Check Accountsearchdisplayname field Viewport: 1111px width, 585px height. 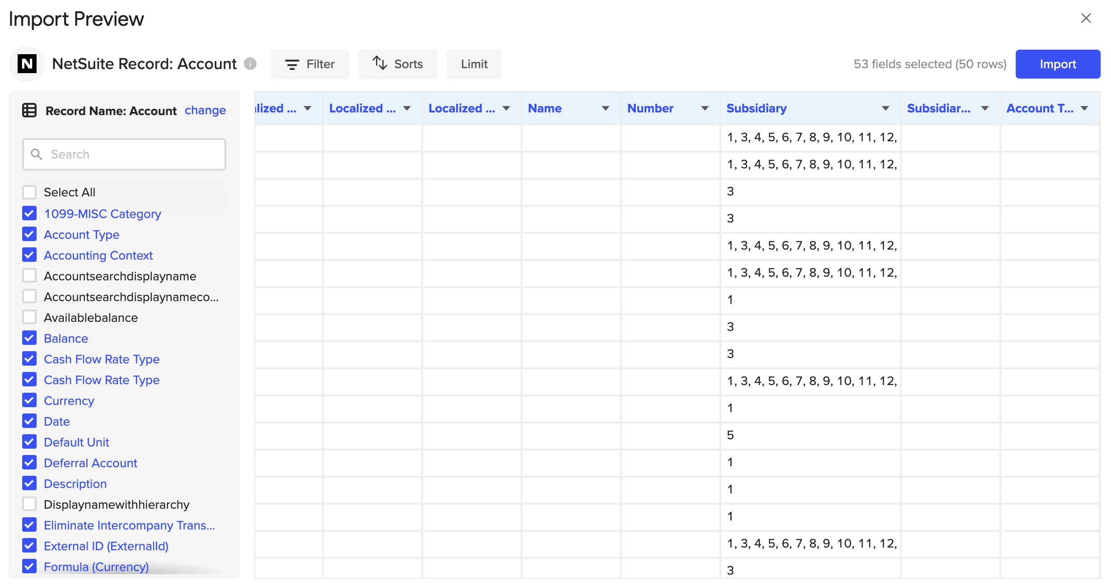(x=29, y=275)
